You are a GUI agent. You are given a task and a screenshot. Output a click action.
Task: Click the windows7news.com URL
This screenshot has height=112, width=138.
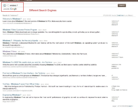coord(9,56)
